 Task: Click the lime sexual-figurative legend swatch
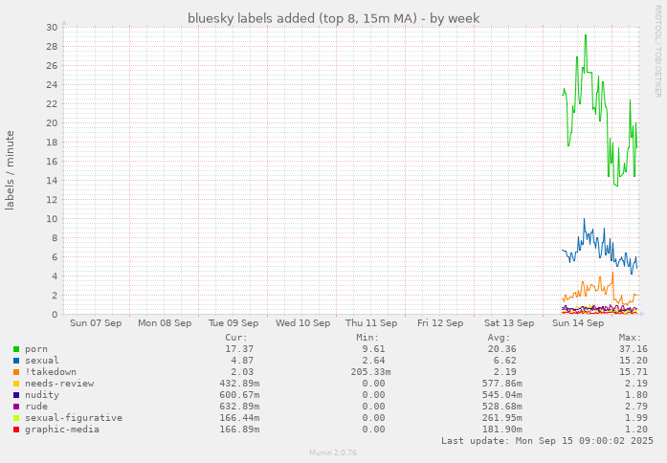[16, 418]
